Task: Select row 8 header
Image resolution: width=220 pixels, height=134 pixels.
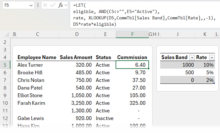Action: pyautogui.click(x=5, y=88)
